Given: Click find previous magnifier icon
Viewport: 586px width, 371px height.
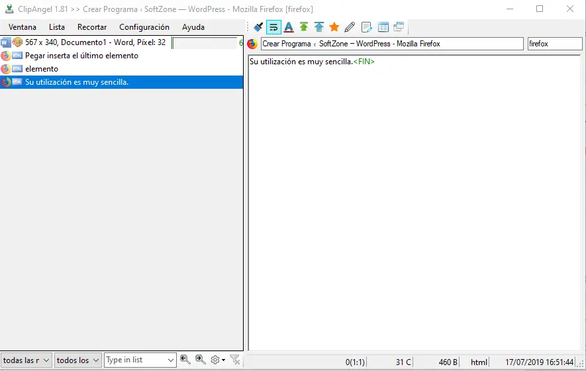Looking at the screenshot, I should [185, 360].
